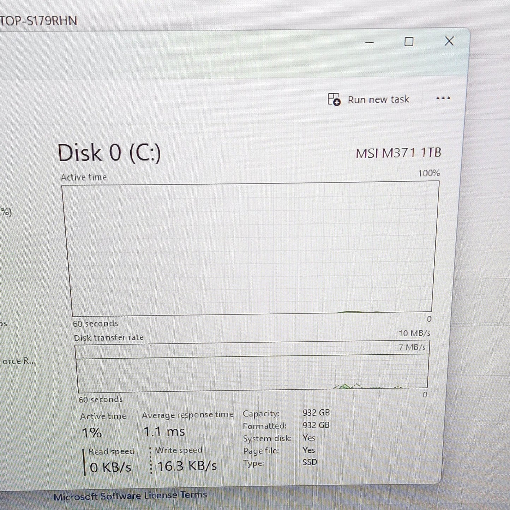Click the 60 seconds label under transfer rate graph

coord(101,400)
